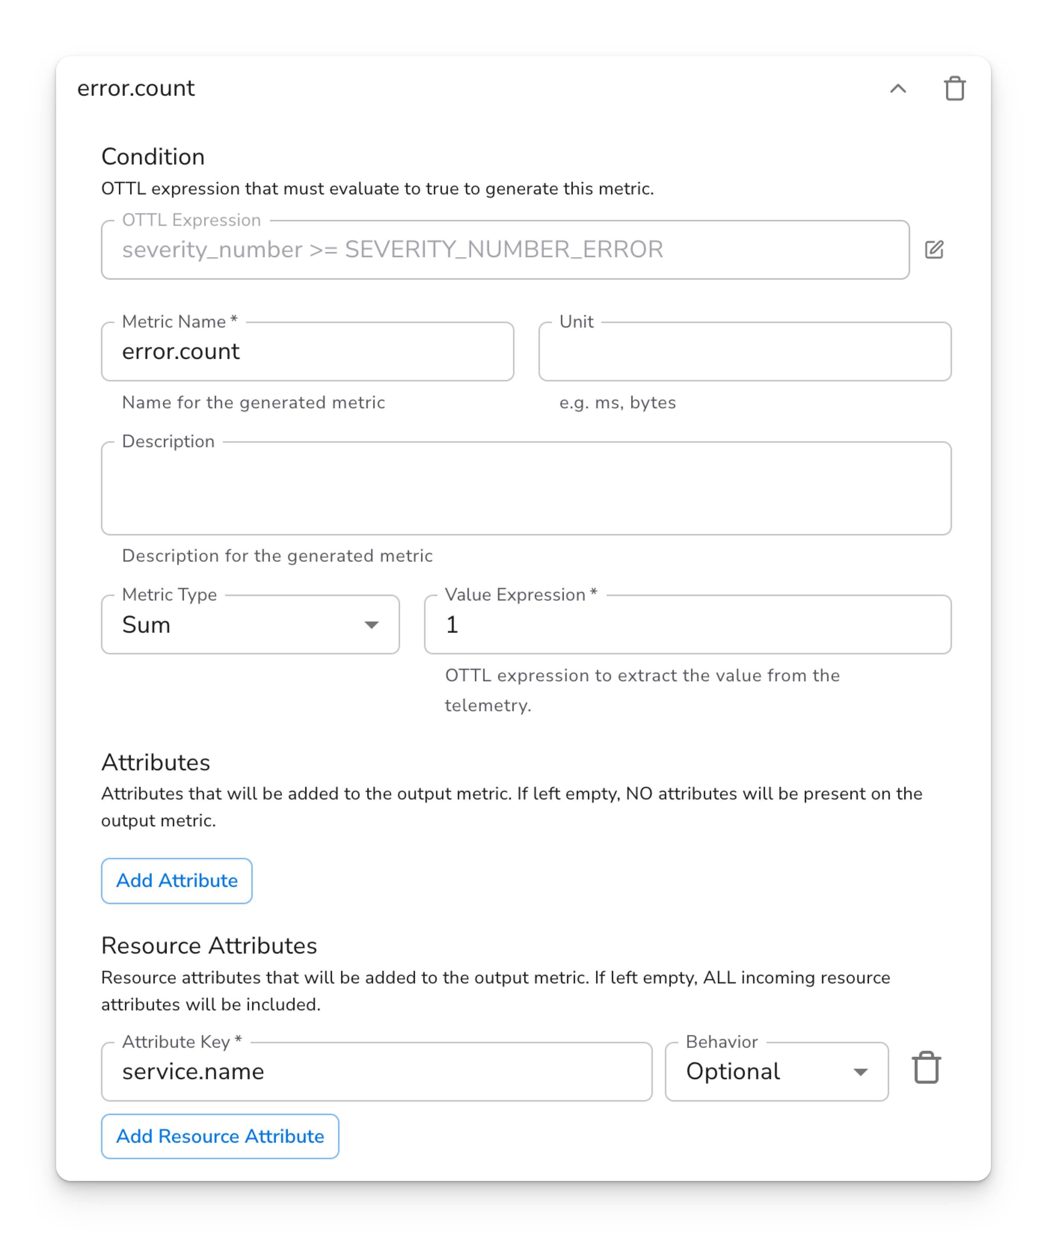Click the Sum value in Metric Type
The width and height of the screenshot is (1047, 1237).
tap(147, 625)
